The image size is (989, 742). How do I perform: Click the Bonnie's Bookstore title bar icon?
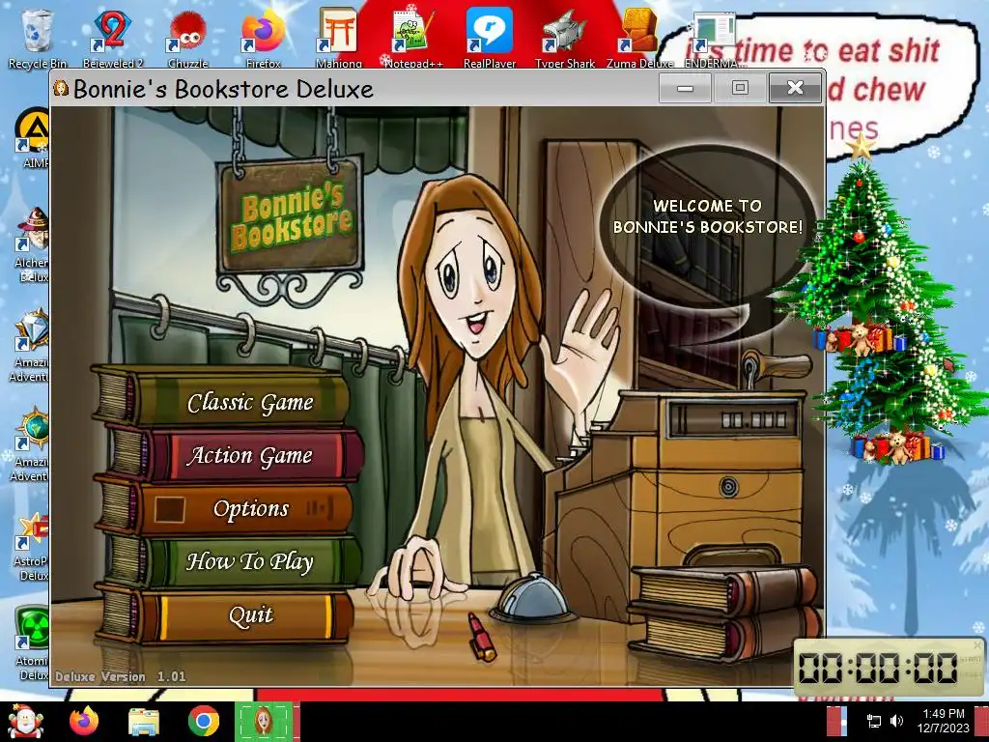tap(61, 88)
